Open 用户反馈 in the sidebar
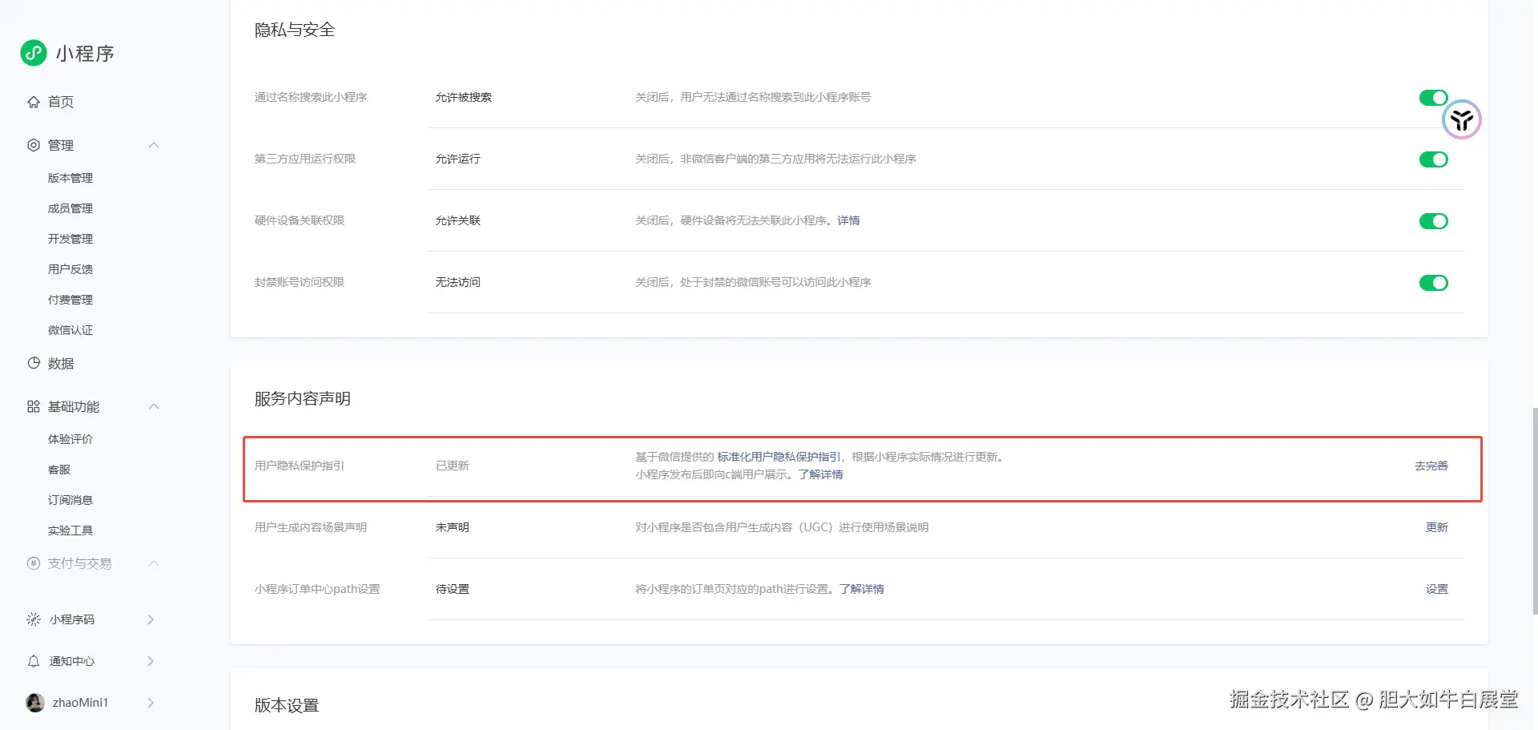1538x730 pixels. click(70, 269)
